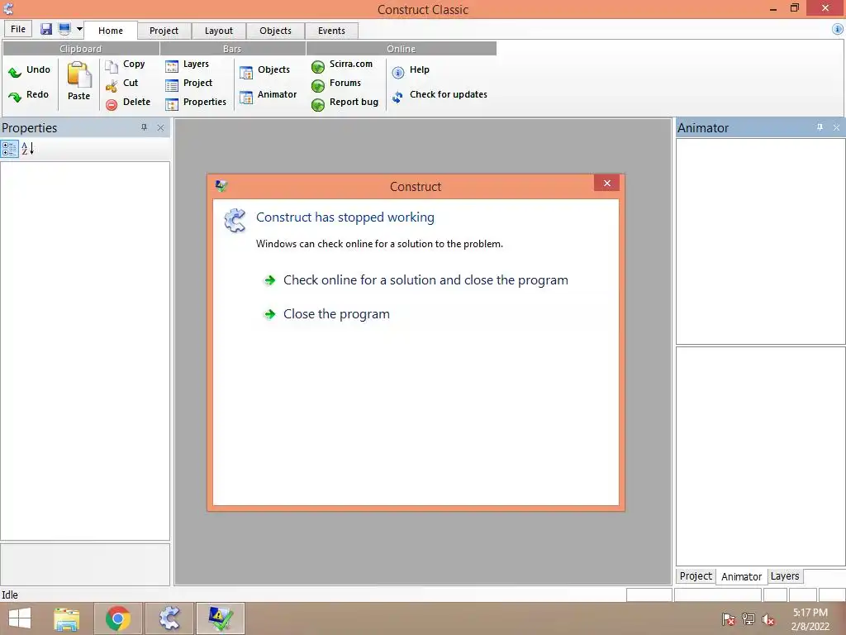The width and height of the screenshot is (846, 635).
Task: Close the Construct error dialog
Action: 607,183
